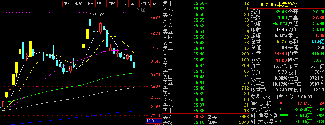This screenshot has width=325, height=125.
Task: Select 叠加 overlay in toolbar
Action: tap(79, 3)
